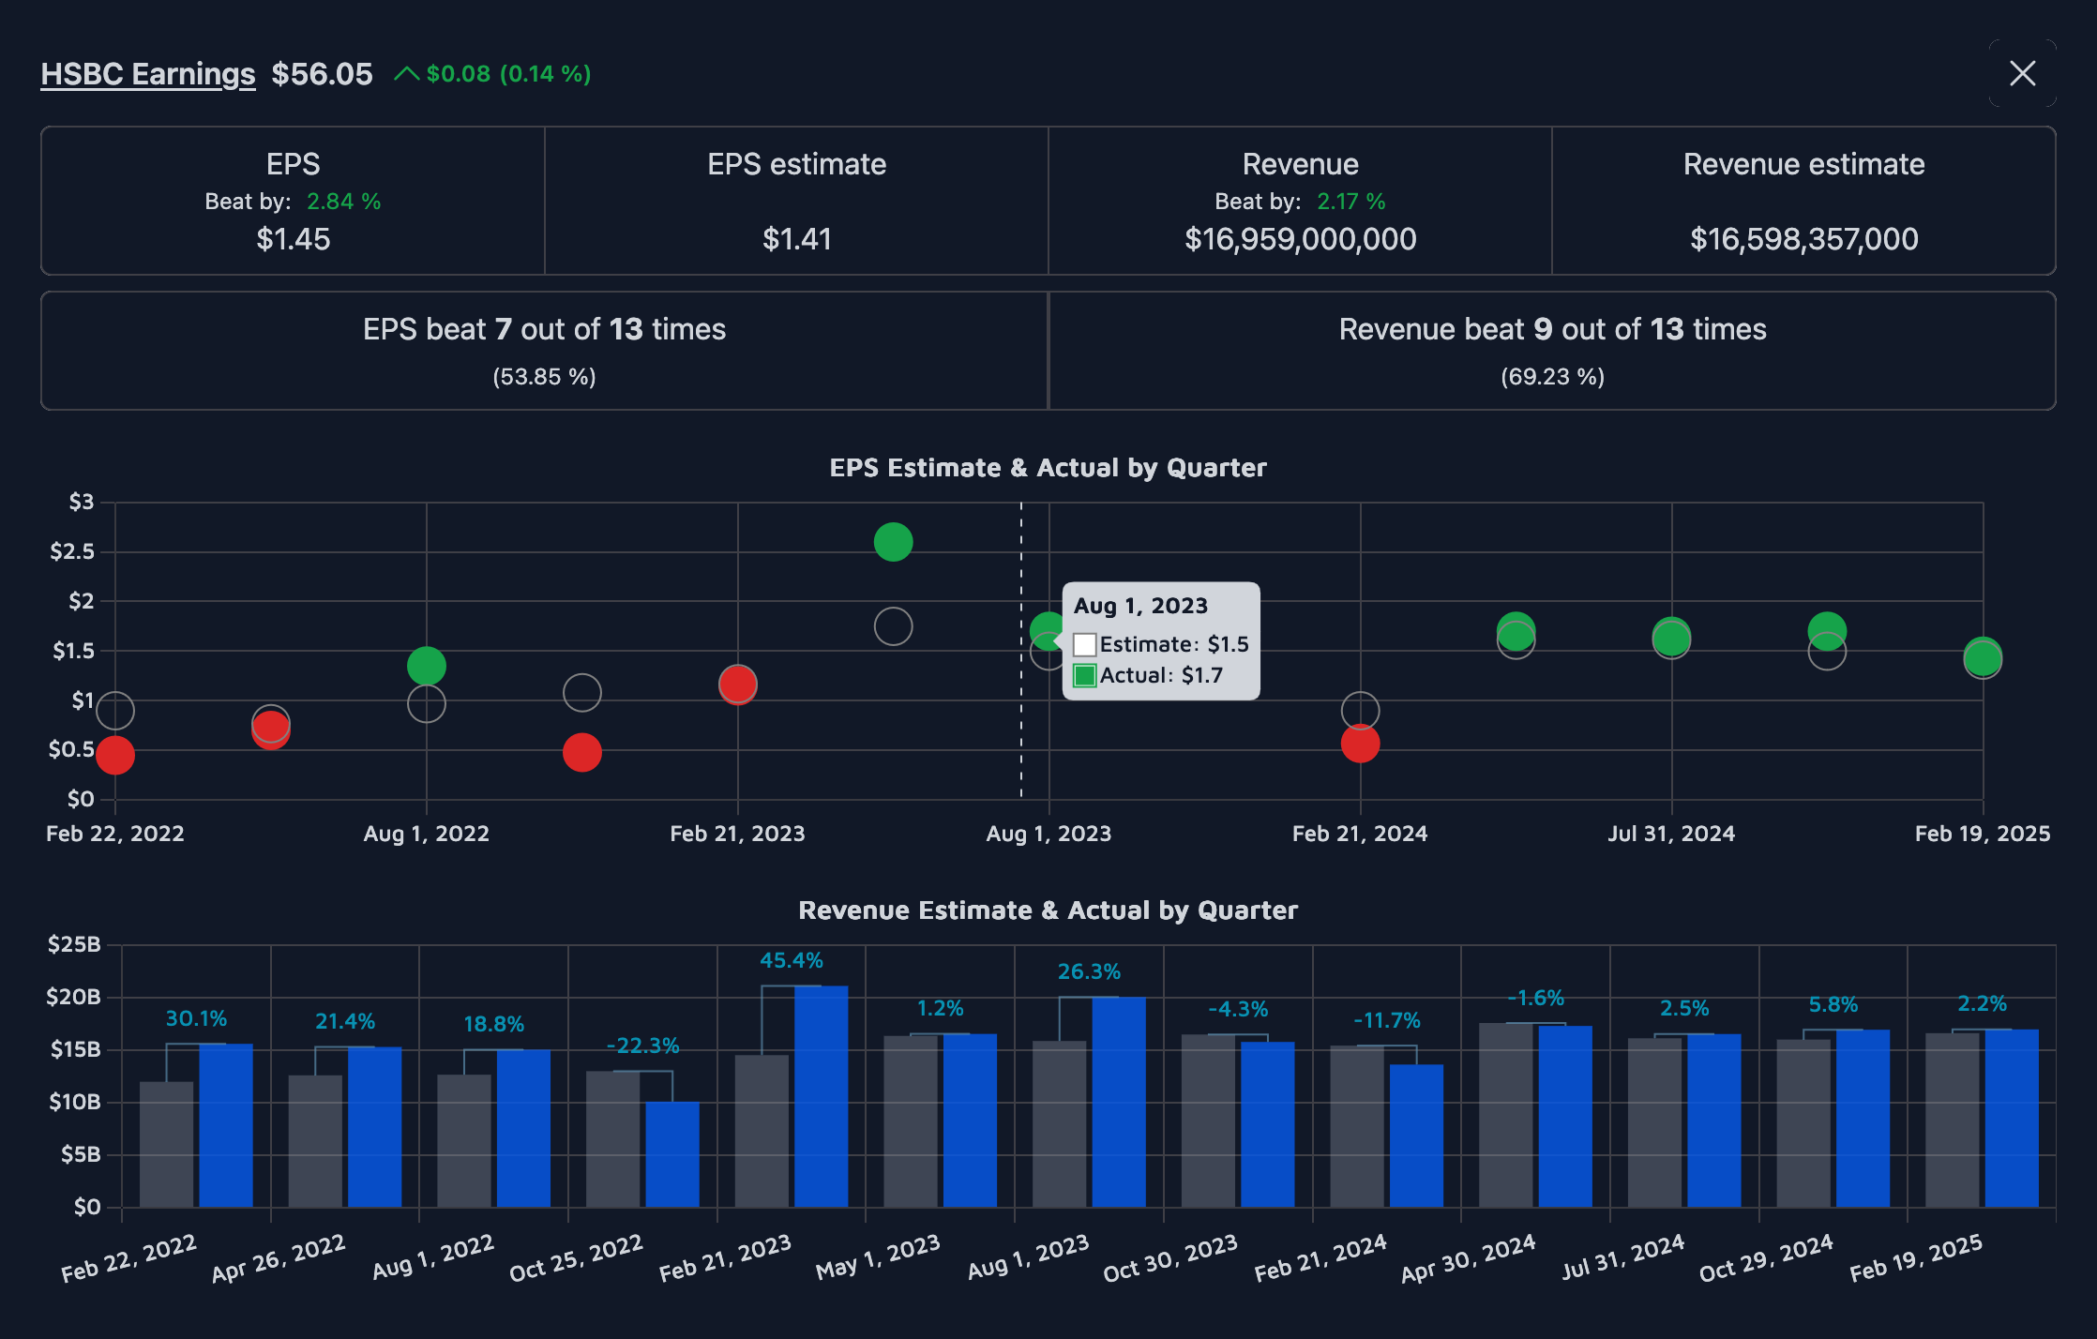Select the red EPS dot for Feb 21, 2023
Image resolution: width=2097 pixels, height=1339 pixels.
point(738,684)
